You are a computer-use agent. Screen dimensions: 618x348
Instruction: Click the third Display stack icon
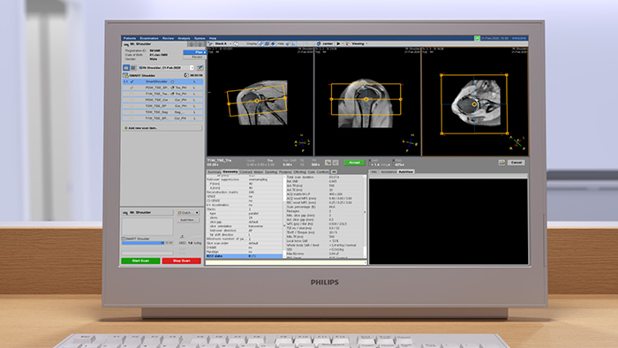273,44
